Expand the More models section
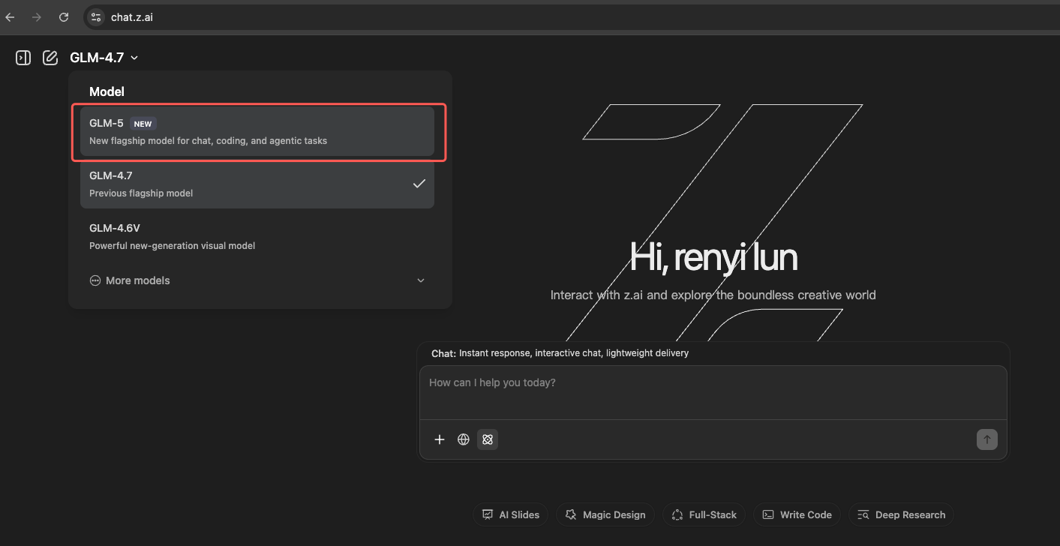 tap(257, 280)
